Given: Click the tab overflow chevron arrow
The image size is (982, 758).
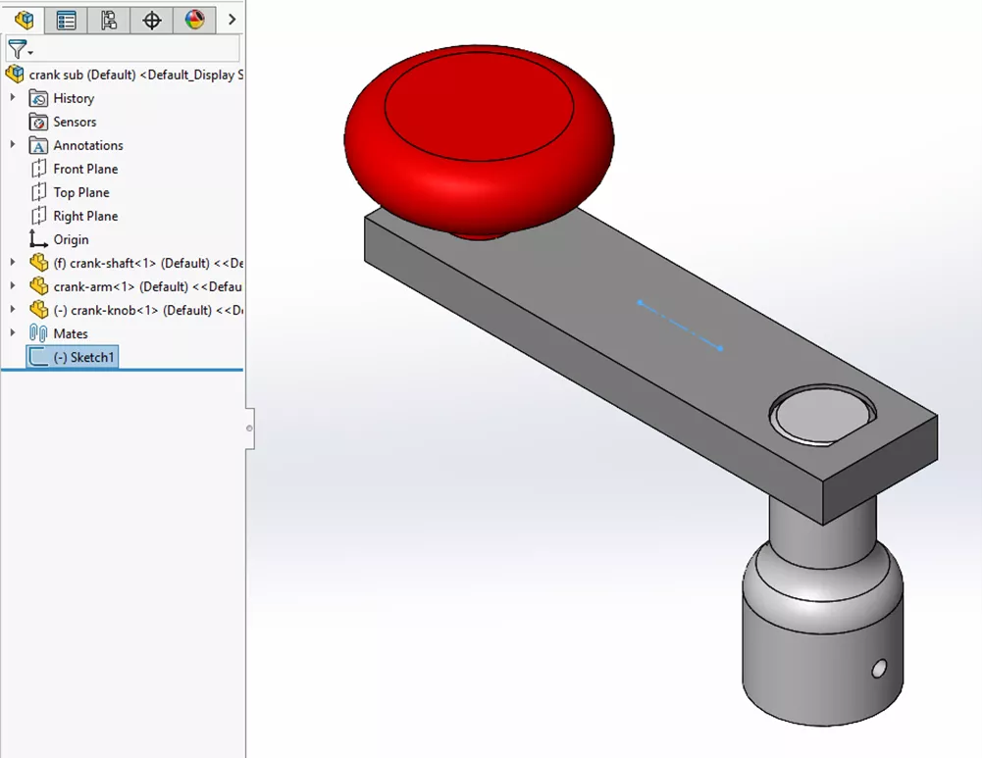Looking at the screenshot, I should [x=232, y=19].
